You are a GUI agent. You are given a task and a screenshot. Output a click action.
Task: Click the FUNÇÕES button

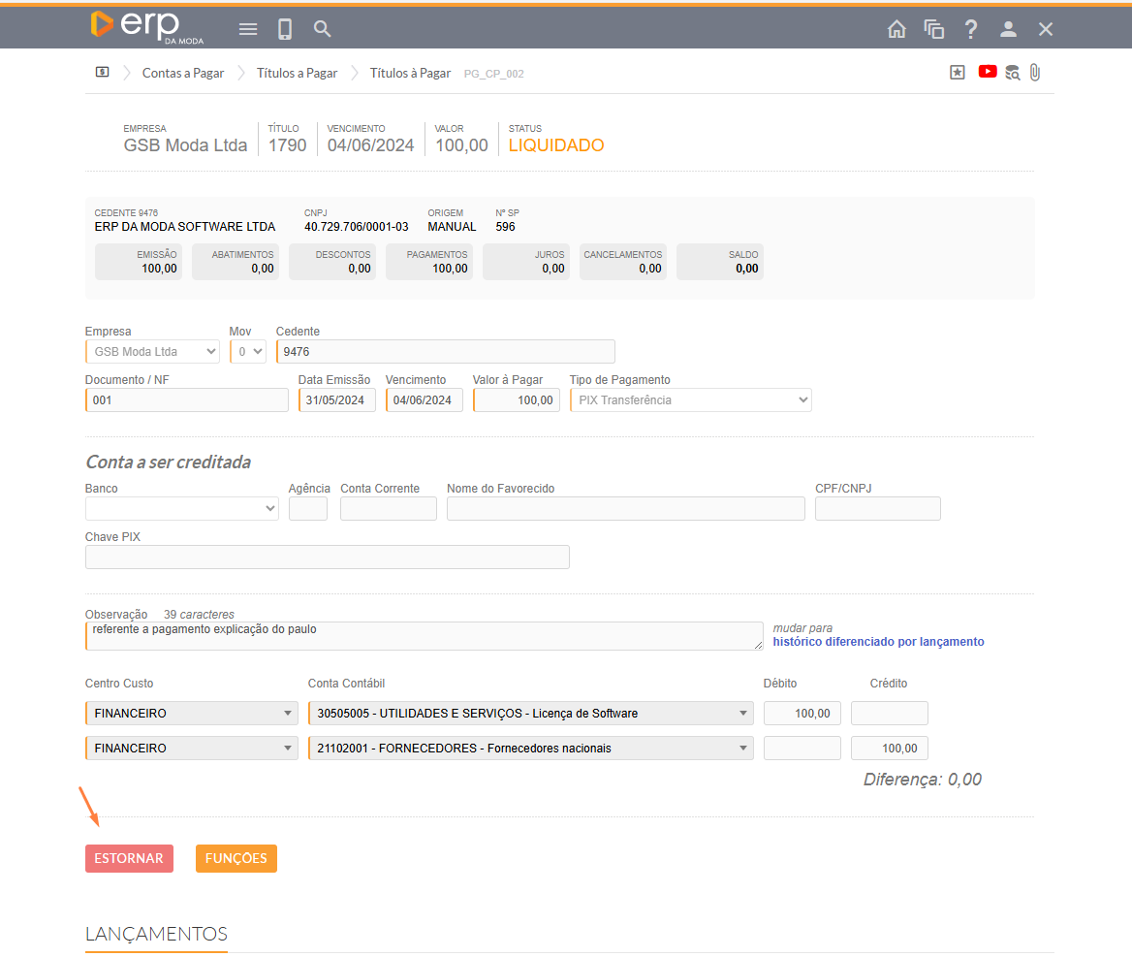tap(236, 859)
